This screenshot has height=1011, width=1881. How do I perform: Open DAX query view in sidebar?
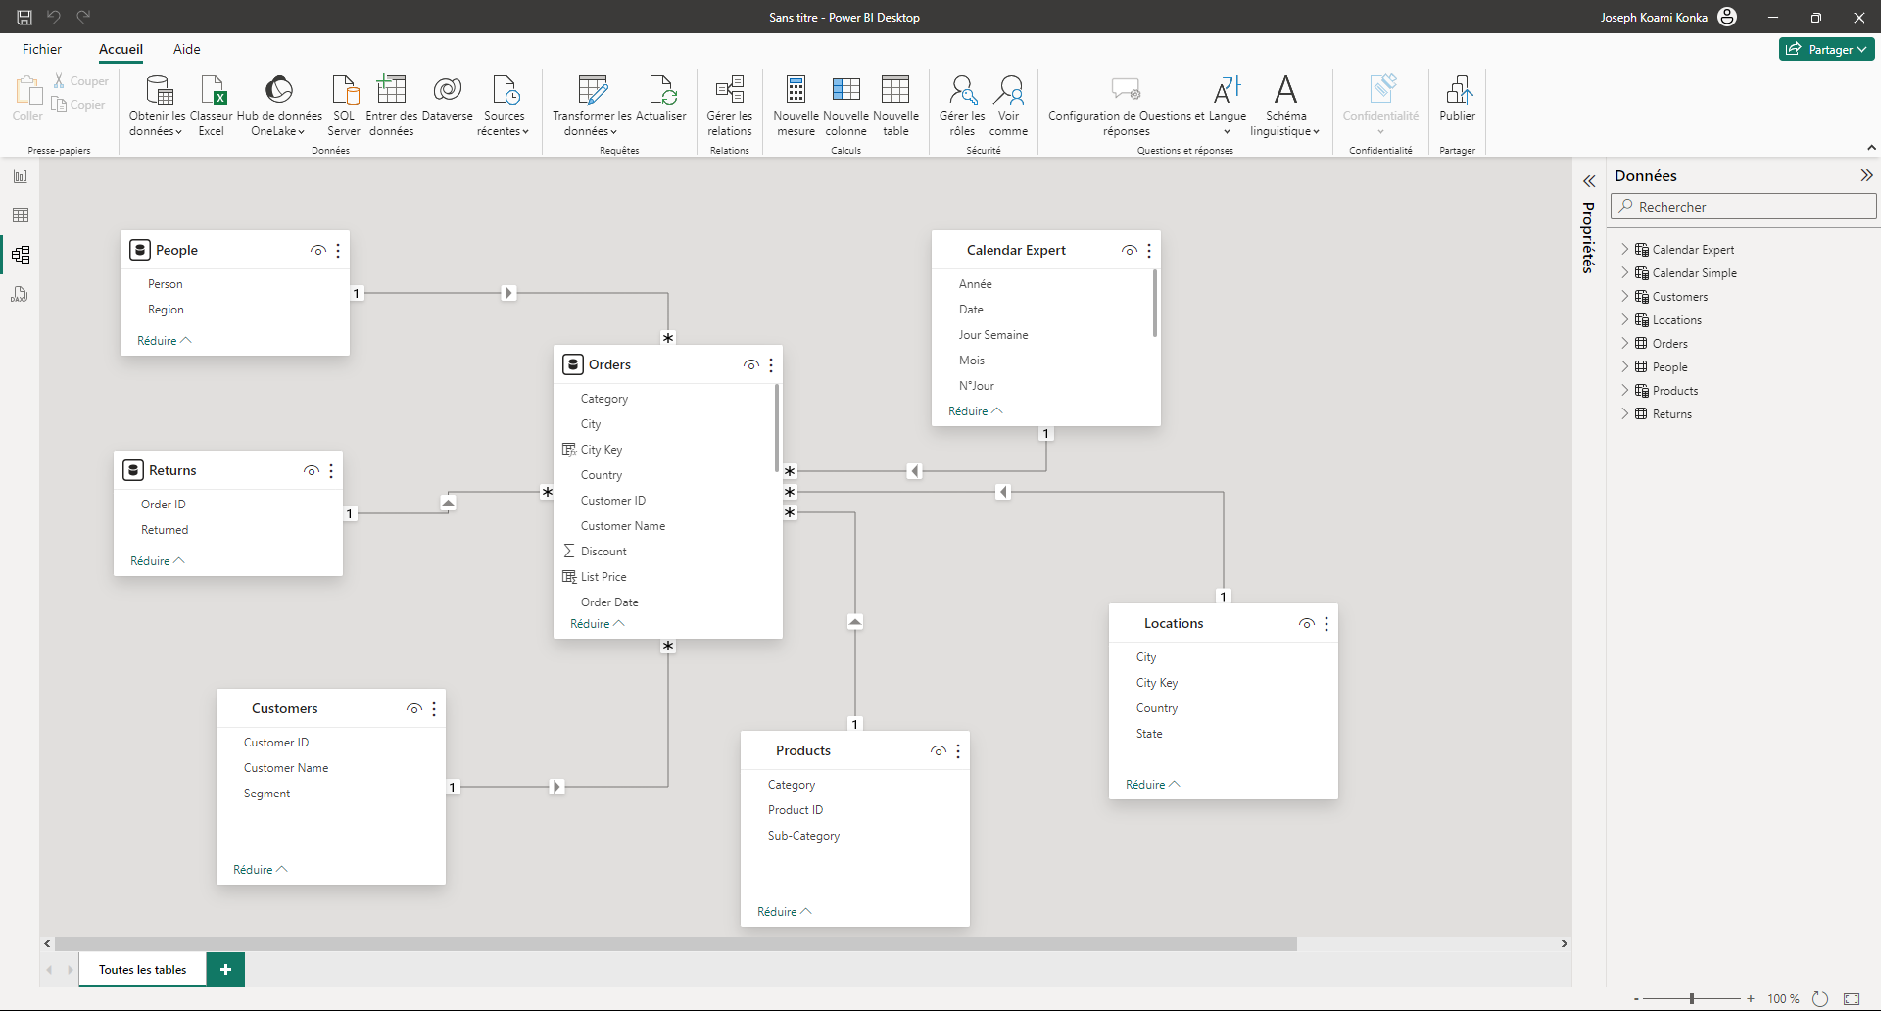(21, 294)
